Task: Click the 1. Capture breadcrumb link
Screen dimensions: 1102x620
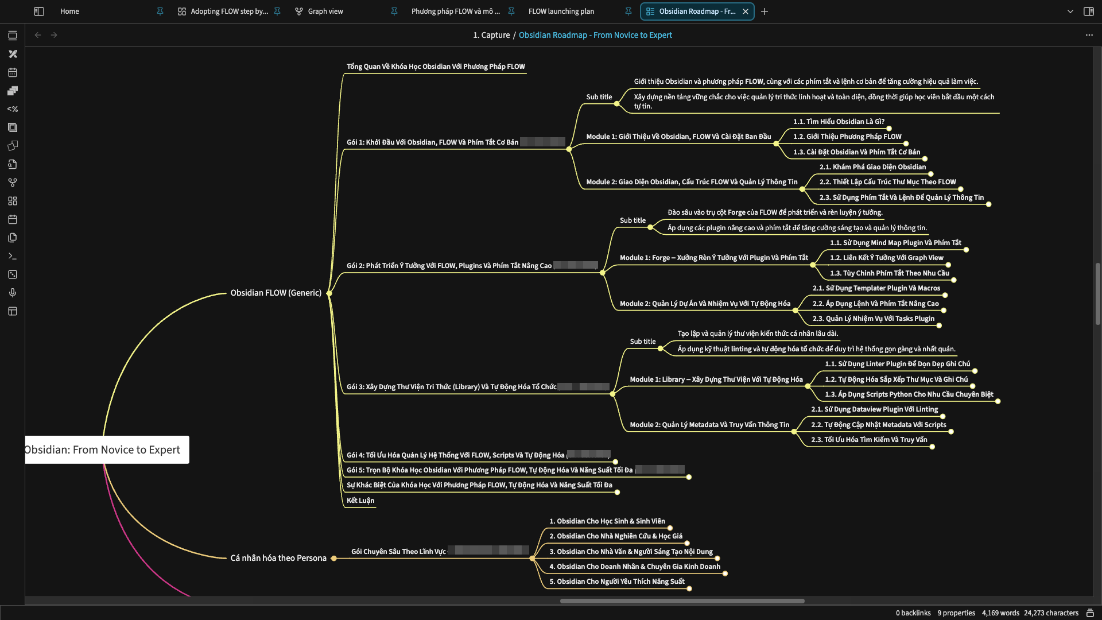Action: [x=491, y=35]
